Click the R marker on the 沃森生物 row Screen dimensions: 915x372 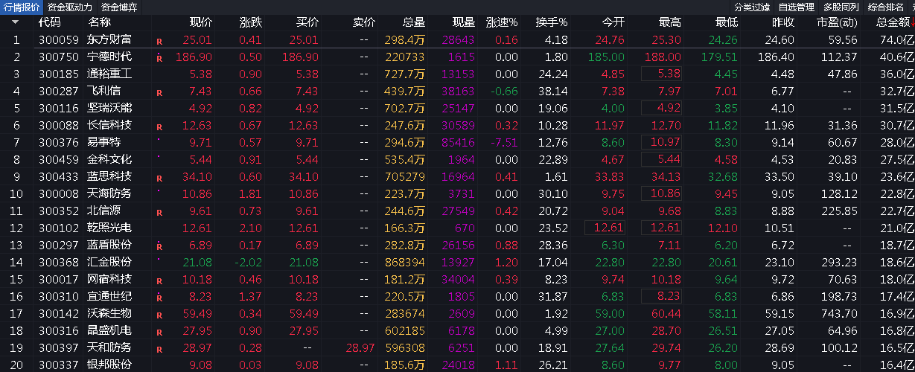point(159,315)
